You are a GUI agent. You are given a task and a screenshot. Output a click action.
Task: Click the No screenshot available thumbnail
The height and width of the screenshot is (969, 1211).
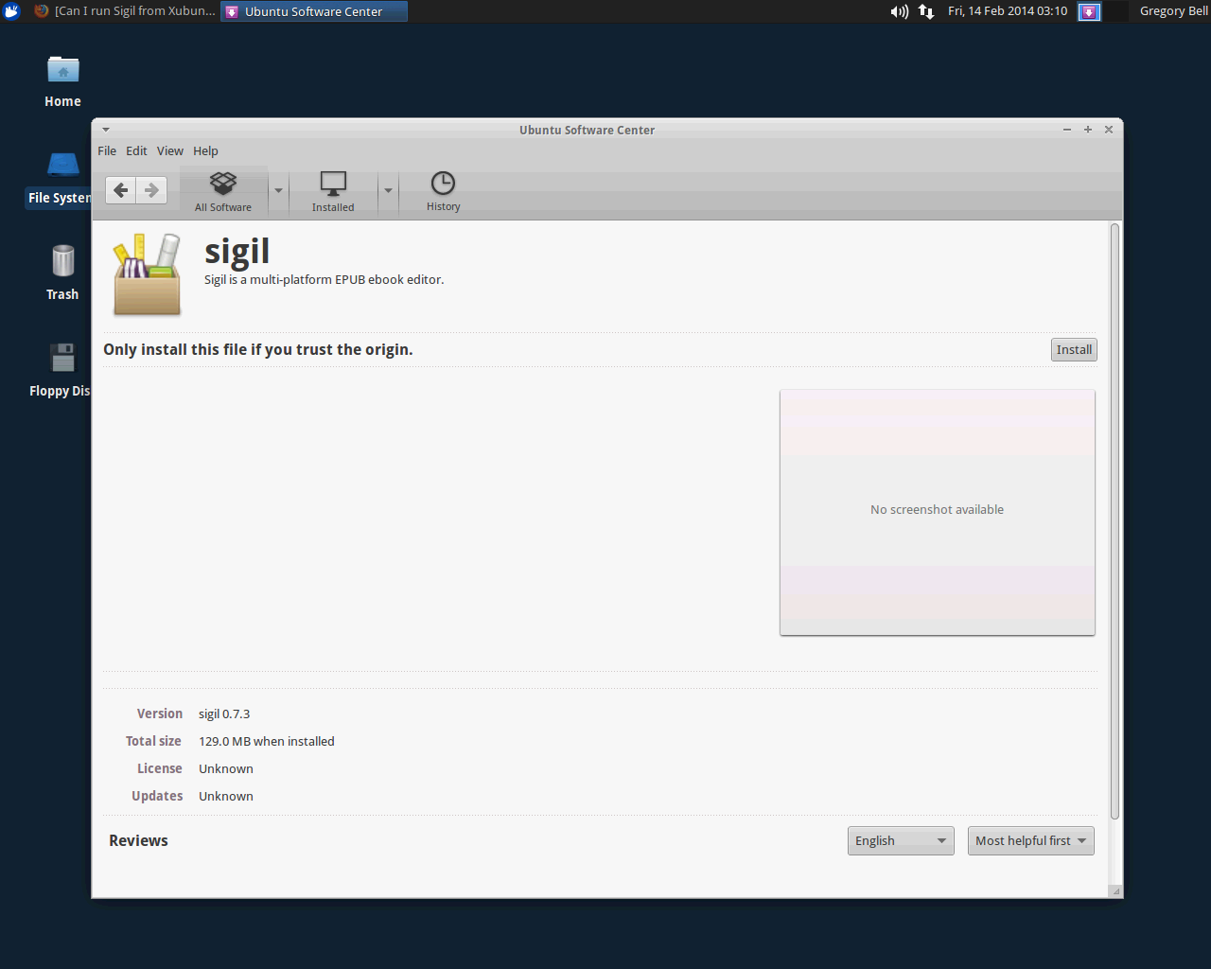(938, 512)
